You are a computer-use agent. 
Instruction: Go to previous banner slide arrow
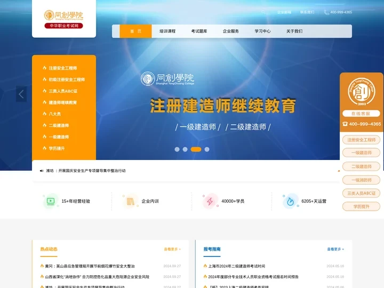[21, 94]
